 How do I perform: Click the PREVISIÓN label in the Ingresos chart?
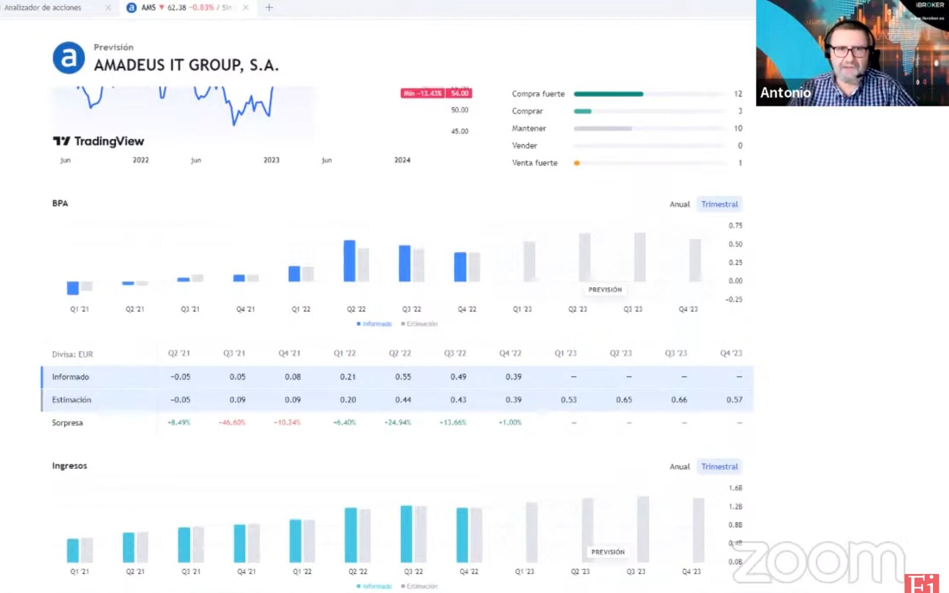608,552
